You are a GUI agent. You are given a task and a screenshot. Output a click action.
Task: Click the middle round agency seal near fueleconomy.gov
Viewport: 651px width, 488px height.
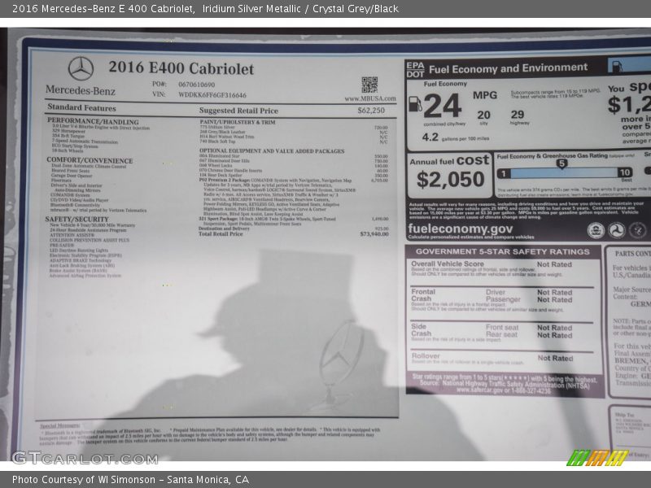(x=617, y=230)
